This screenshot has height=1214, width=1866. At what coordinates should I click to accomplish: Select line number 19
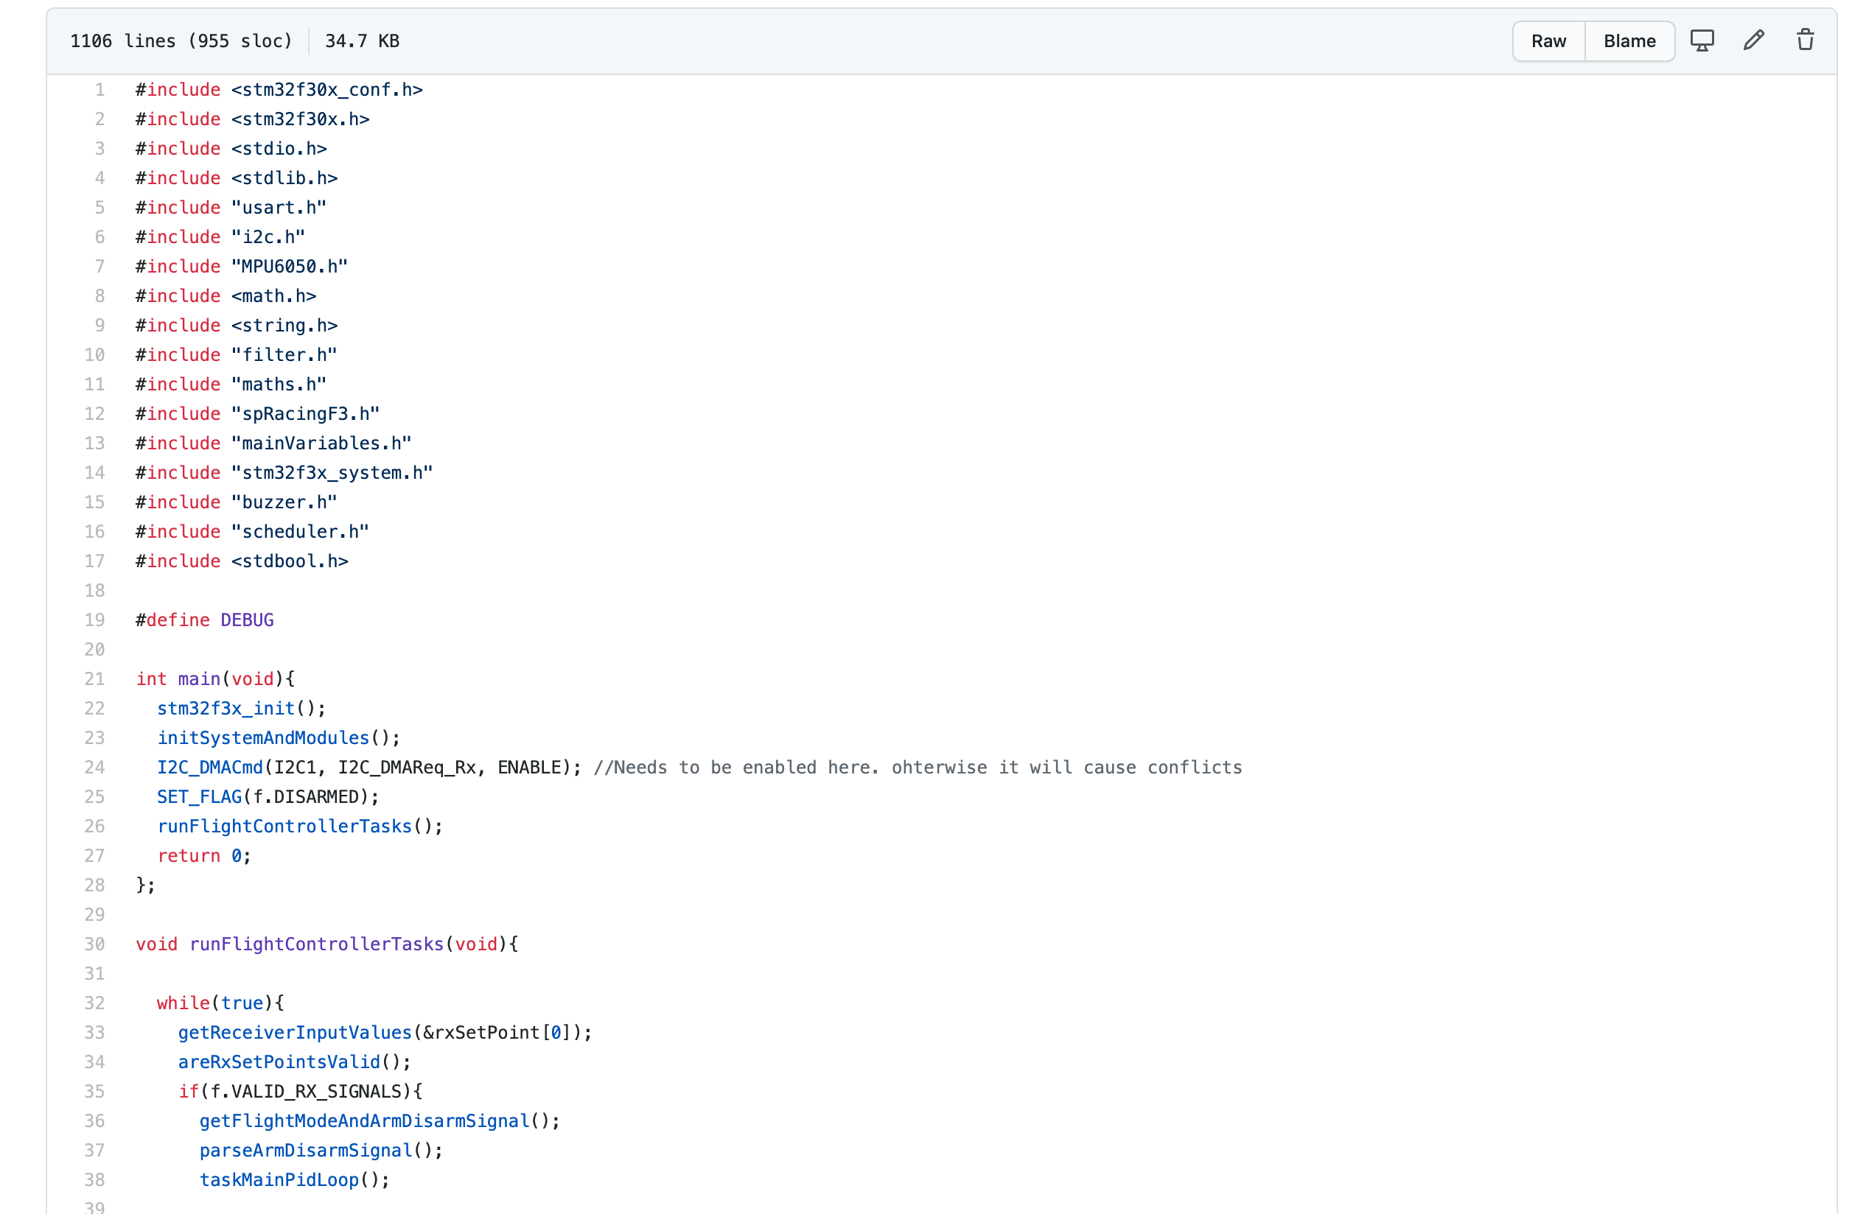(x=95, y=620)
